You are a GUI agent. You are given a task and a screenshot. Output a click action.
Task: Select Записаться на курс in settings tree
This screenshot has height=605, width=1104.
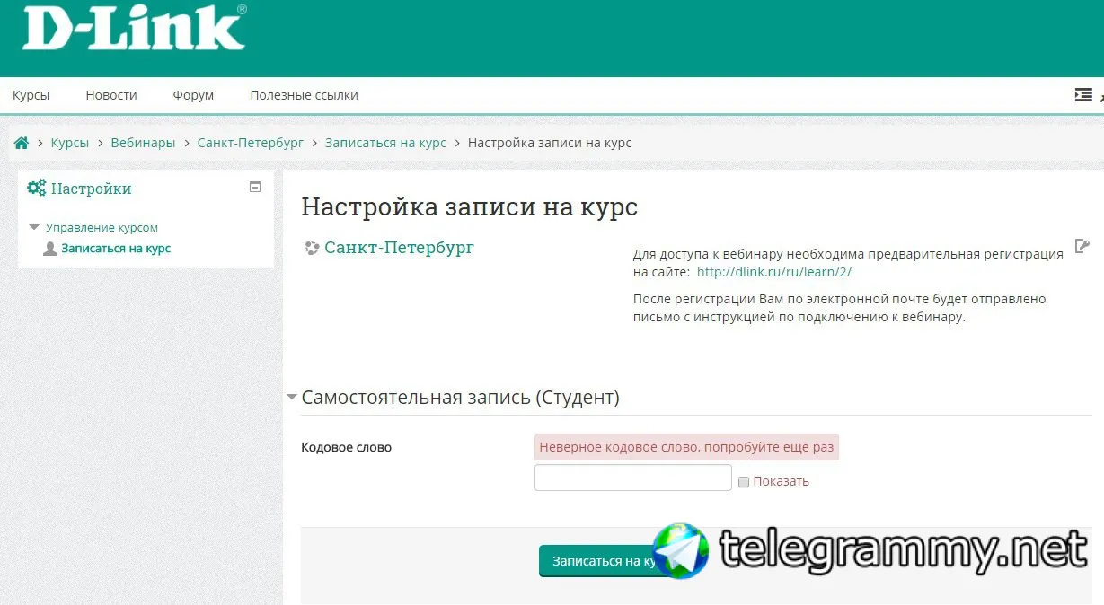pyautogui.click(x=116, y=249)
